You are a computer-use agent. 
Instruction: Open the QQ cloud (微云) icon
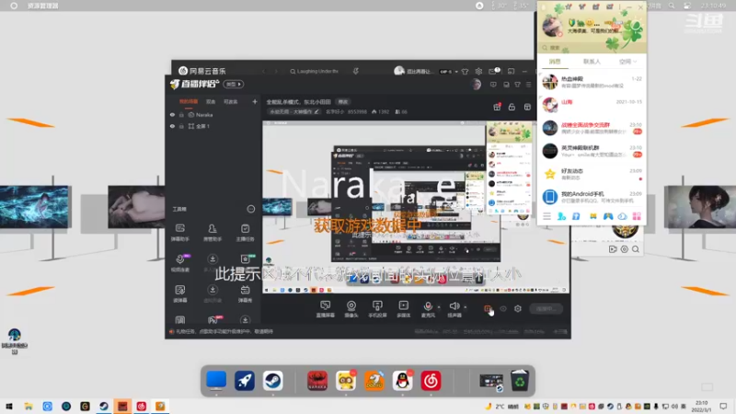623,216
